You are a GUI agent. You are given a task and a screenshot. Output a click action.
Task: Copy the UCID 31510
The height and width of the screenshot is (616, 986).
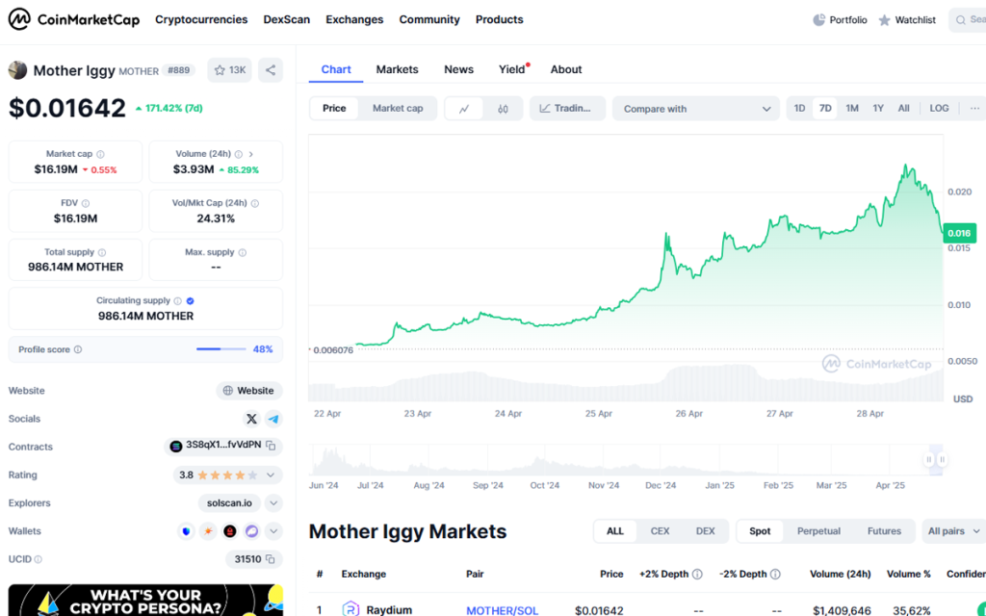[x=271, y=559]
